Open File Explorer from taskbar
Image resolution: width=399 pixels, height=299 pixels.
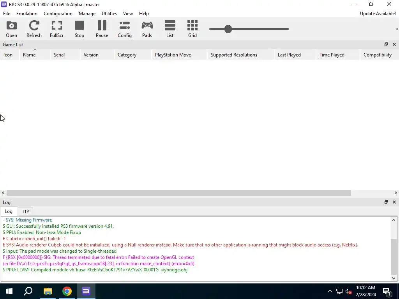pyautogui.click(x=48, y=291)
